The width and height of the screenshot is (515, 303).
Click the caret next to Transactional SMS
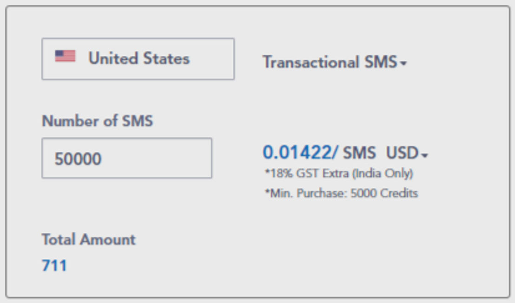click(403, 63)
